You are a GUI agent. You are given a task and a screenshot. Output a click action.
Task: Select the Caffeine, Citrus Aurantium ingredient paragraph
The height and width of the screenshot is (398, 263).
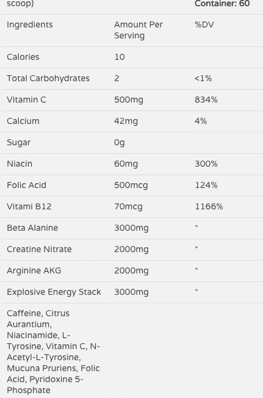click(53, 352)
